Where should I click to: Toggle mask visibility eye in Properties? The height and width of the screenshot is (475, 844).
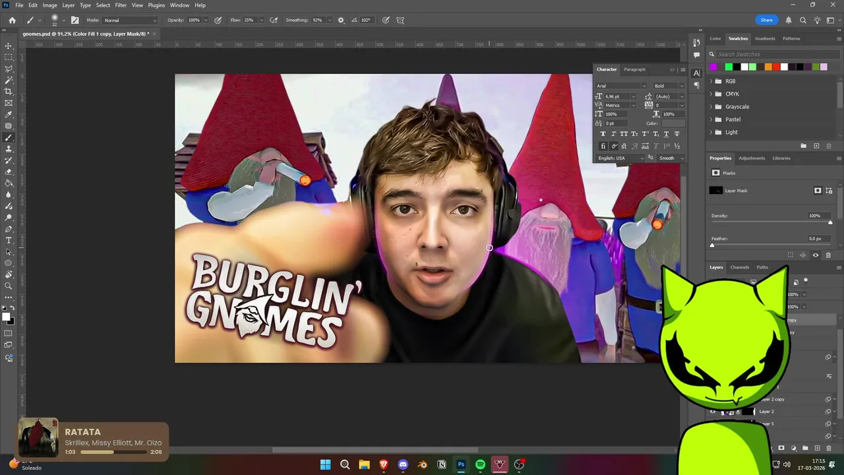(x=816, y=255)
